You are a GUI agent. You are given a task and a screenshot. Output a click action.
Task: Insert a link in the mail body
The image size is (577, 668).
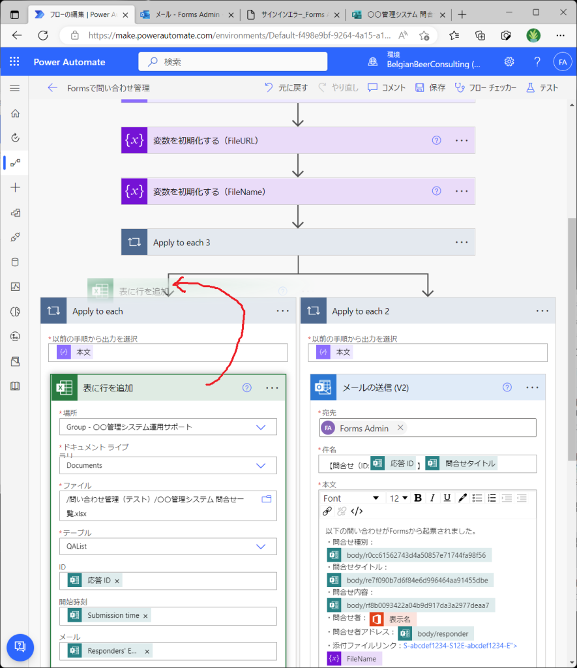coord(327,511)
